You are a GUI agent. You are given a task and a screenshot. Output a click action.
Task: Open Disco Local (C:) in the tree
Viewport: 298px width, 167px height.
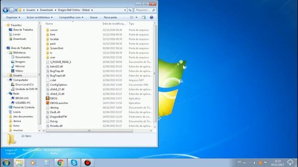coord(24,84)
